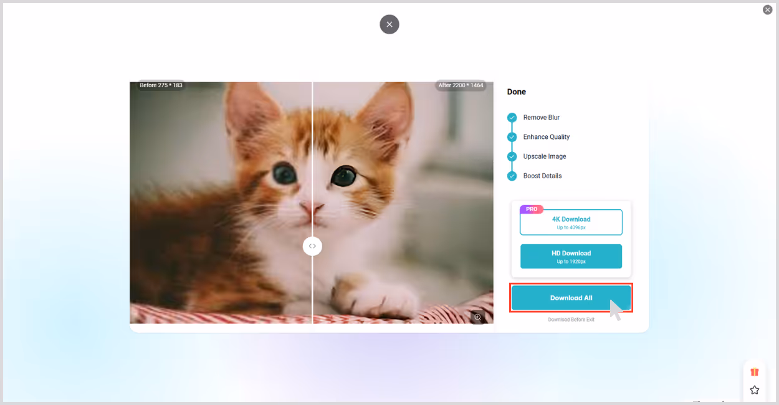Click the 'Boost Details' step text
The image size is (779, 405).
pyautogui.click(x=542, y=176)
